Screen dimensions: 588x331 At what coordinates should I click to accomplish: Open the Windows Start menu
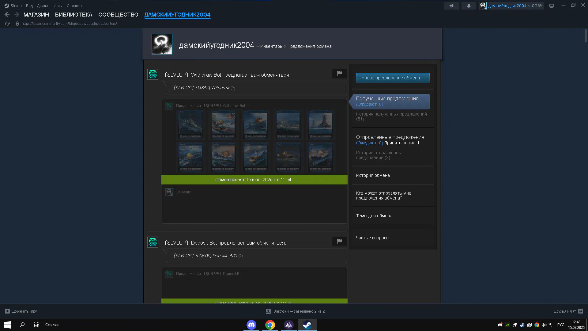(7, 325)
